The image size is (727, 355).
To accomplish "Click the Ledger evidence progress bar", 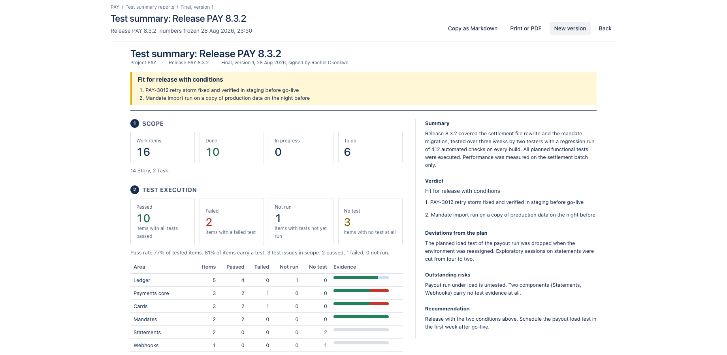I will pyautogui.click(x=361, y=278).
